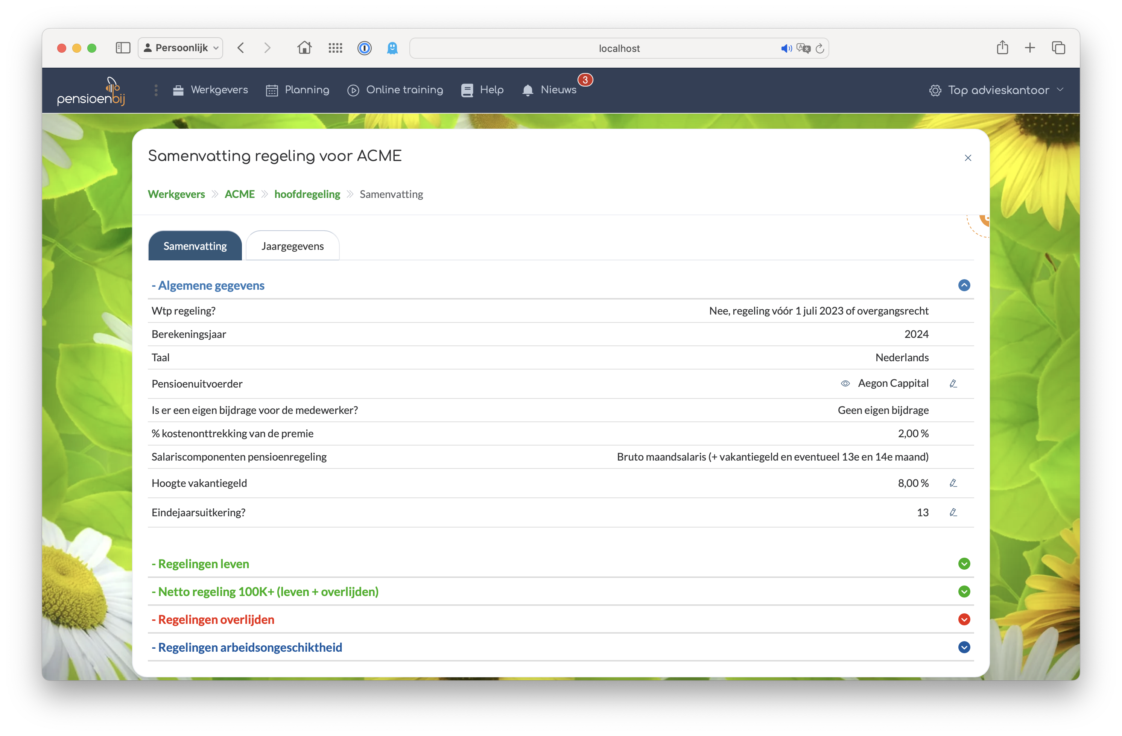Click the localhost address bar

pos(619,48)
